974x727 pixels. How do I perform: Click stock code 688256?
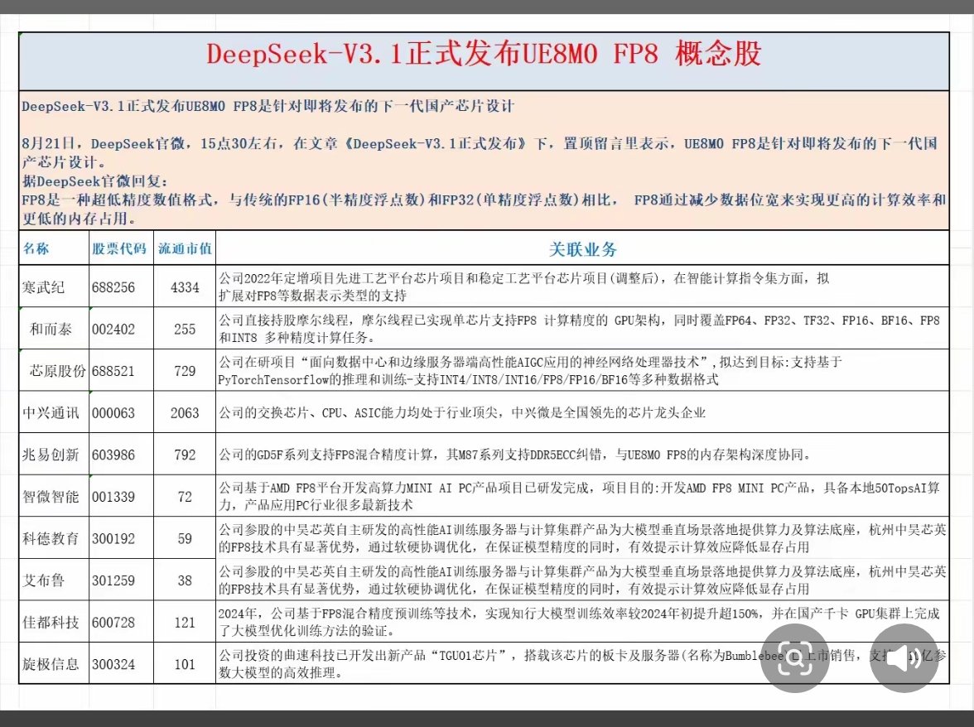coord(113,287)
